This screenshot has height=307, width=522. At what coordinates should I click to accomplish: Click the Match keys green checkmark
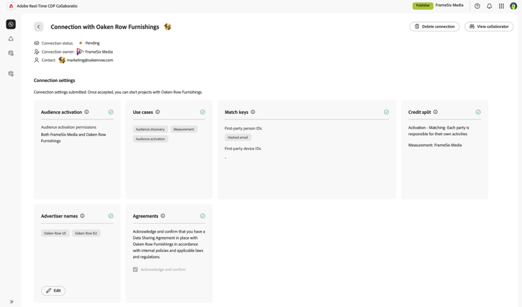pyautogui.click(x=386, y=112)
